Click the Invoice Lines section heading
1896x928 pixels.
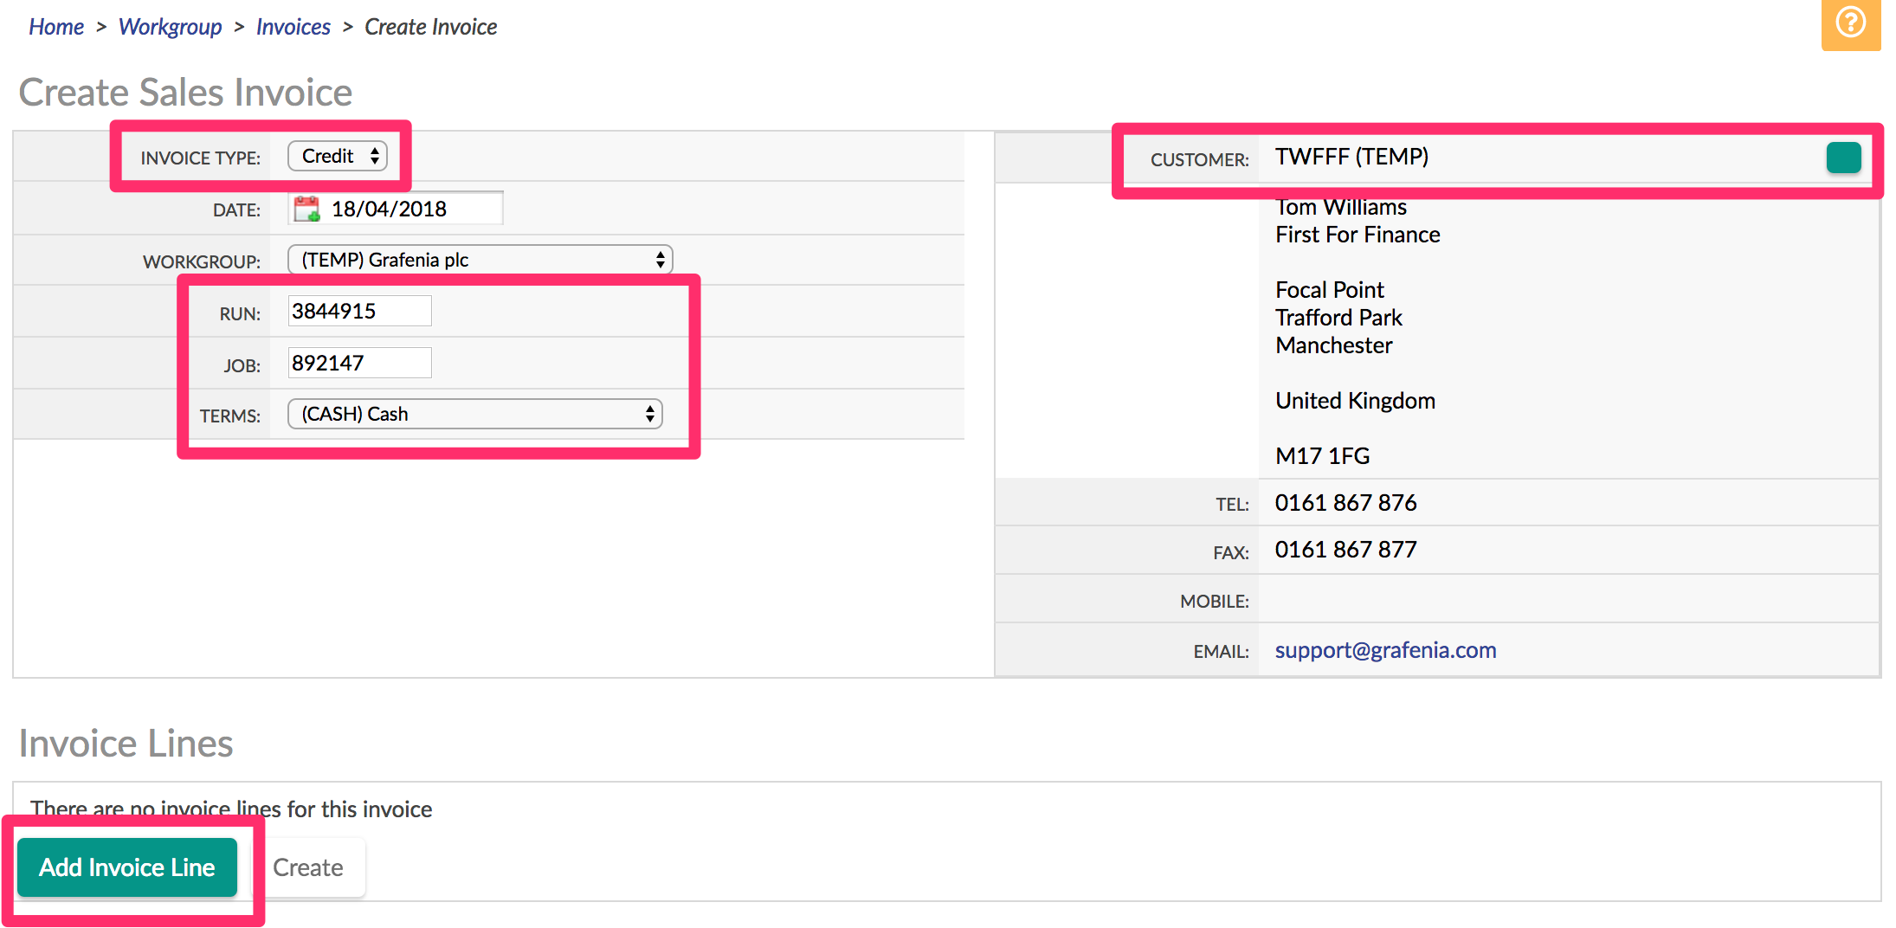126,743
